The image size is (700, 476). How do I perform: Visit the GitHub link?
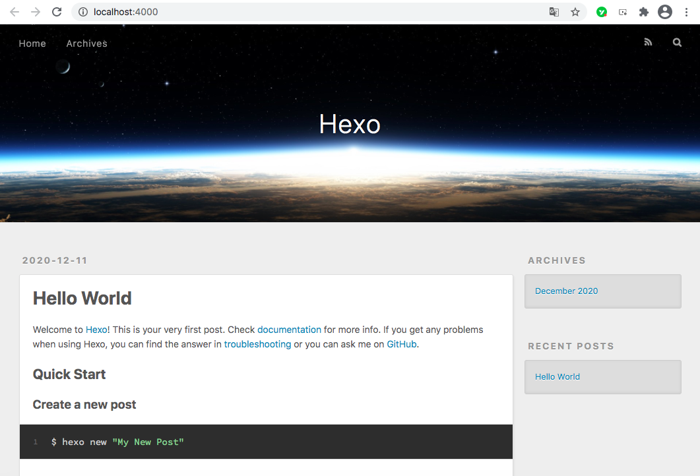(401, 344)
